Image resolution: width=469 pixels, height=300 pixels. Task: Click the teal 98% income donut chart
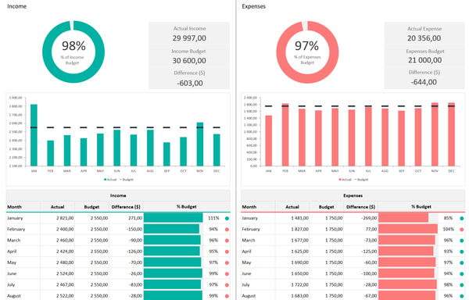(x=73, y=52)
